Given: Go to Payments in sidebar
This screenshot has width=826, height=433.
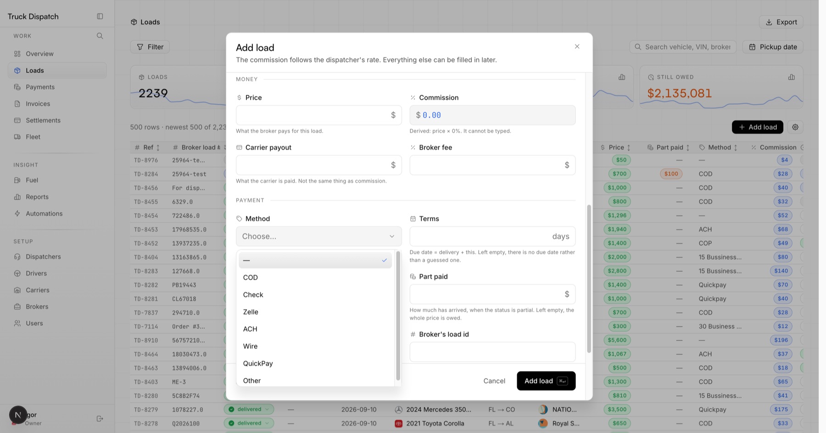Looking at the screenshot, I should (57, 87).
